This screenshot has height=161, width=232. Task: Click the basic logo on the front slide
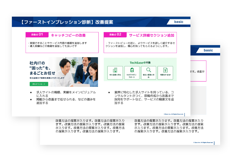178,22
